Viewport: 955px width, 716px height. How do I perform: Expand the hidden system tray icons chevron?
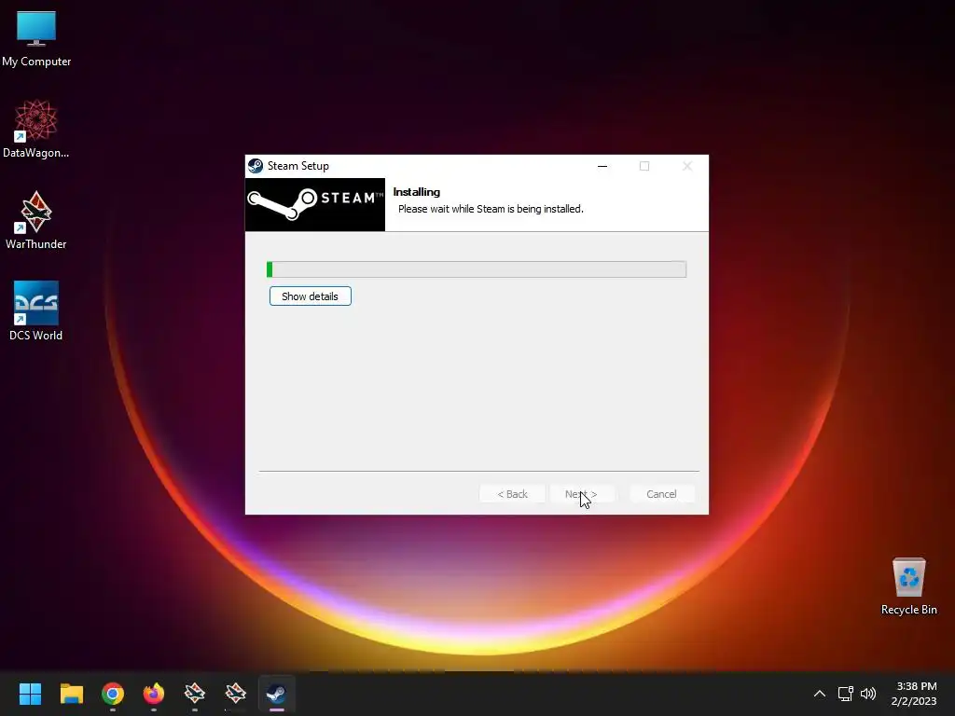pyautogui.click(x=820, y=694)
